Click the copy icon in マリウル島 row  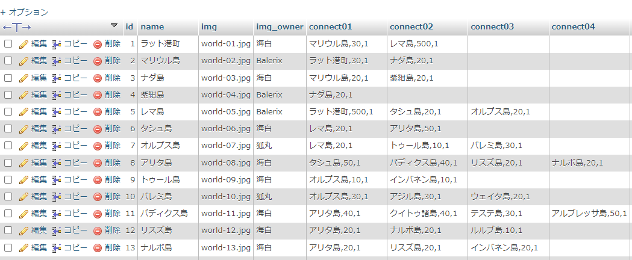click(x=57, y=61)
